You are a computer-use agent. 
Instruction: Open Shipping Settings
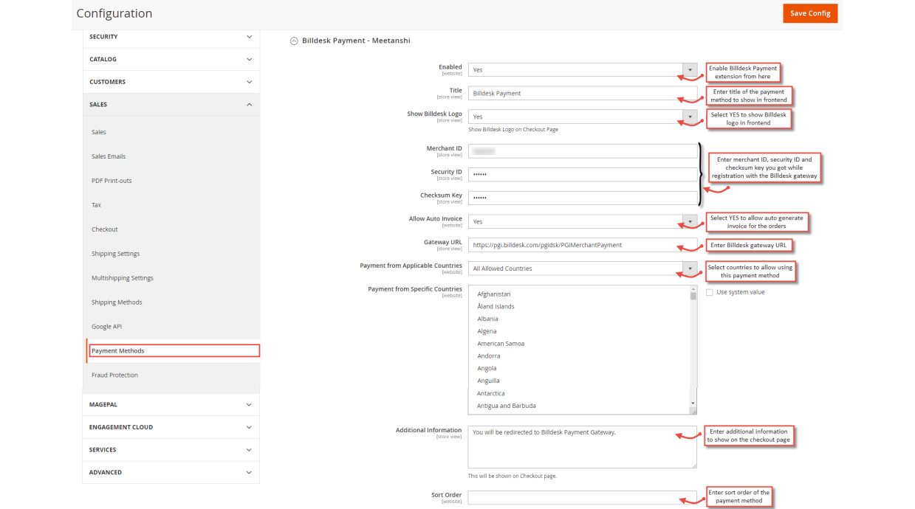[115, 254]
